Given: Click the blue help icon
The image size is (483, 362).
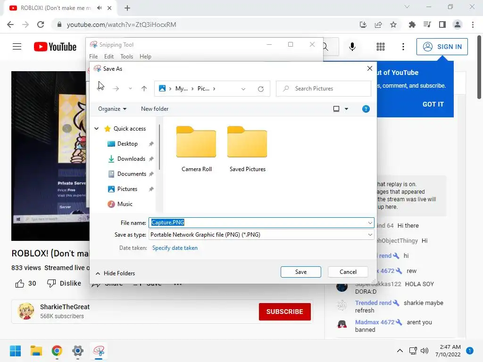Looking at the screenshot, I should 366,109.
